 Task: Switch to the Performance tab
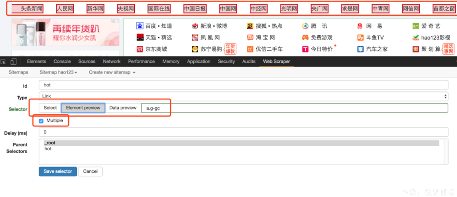142,61
